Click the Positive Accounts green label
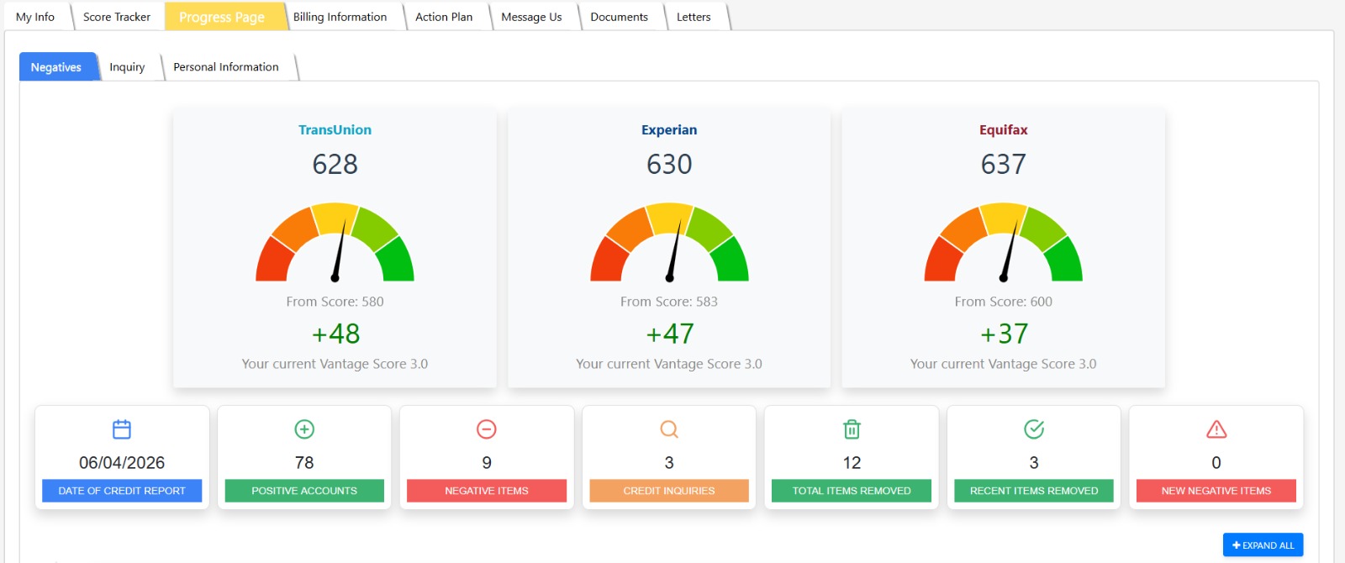The image size is (1345, 563). [x=304, y=491]
